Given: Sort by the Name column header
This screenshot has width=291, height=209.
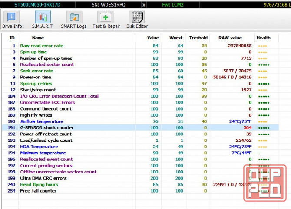Looking at the screenshot, I should pyautogui.click(x=38, y=38).
